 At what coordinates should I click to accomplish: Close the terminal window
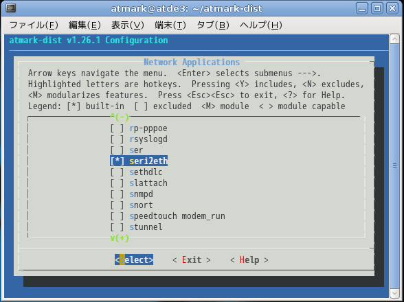392,9
